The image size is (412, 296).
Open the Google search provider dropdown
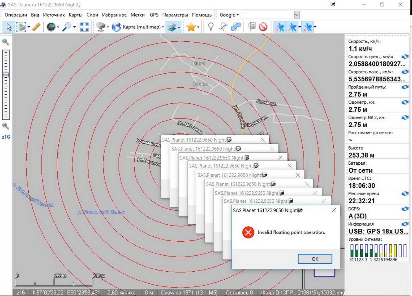click(x=229, y=15)
